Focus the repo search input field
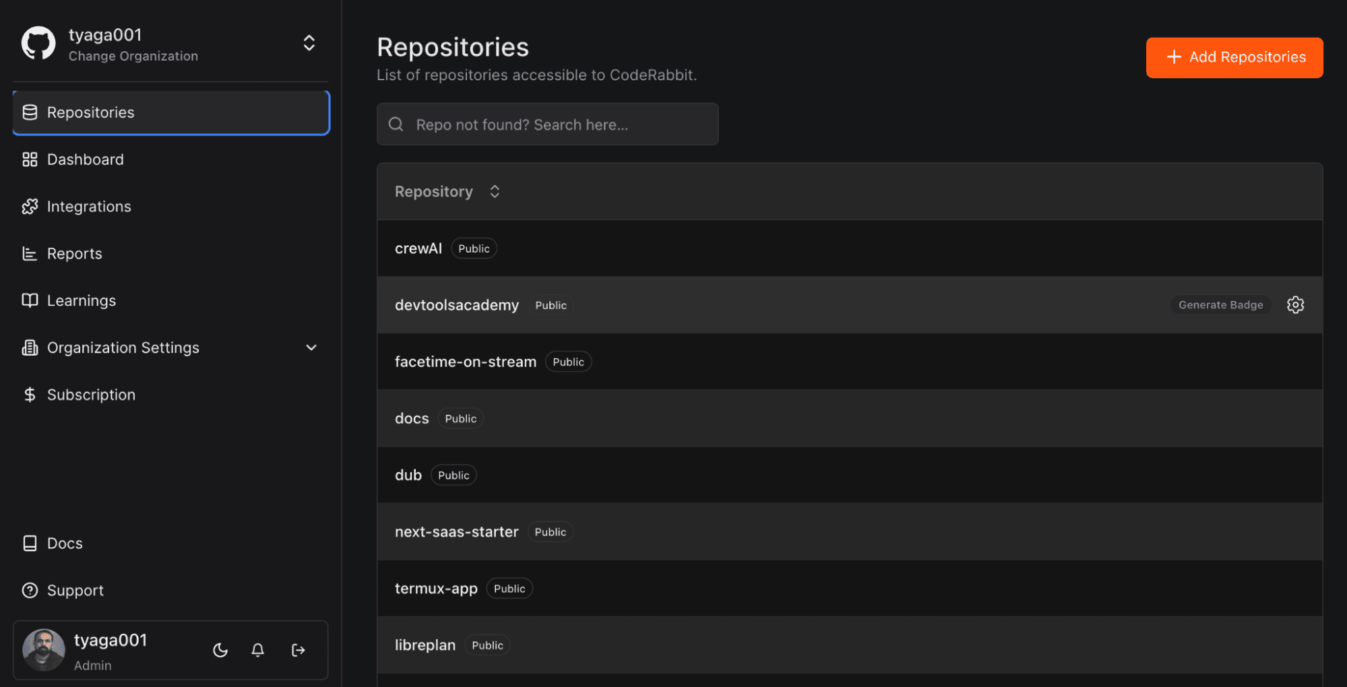 [x=559, y=125]
